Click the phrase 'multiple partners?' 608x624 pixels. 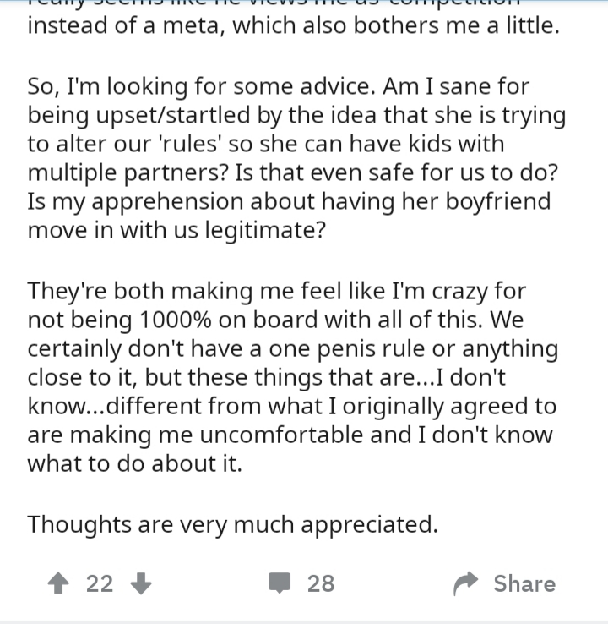click(128, 172)
